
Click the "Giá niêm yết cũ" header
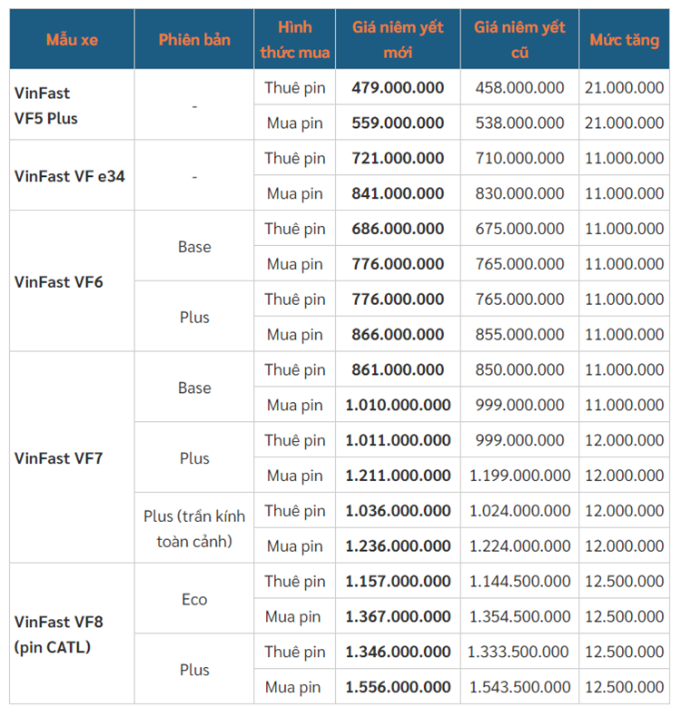[519, 40]
